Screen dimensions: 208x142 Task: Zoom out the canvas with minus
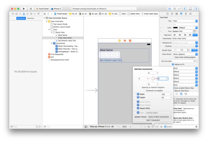118,127
